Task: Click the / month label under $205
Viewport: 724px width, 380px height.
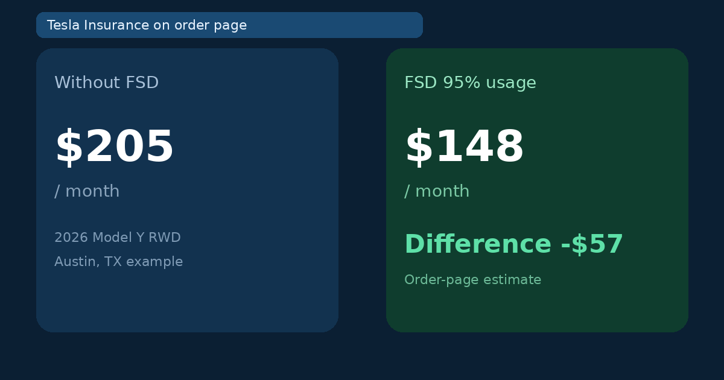Action: coord(87,192)
